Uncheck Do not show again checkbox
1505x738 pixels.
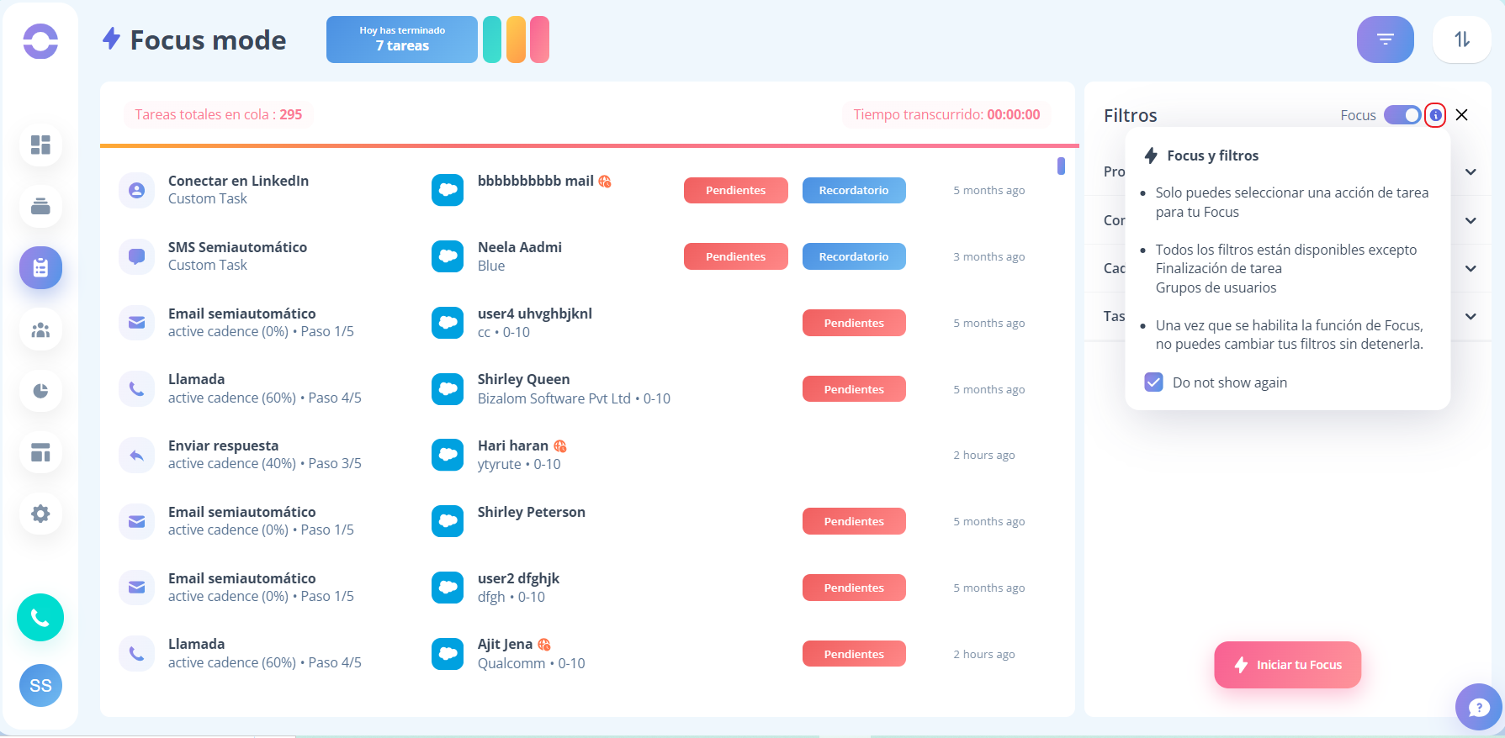1153,382
